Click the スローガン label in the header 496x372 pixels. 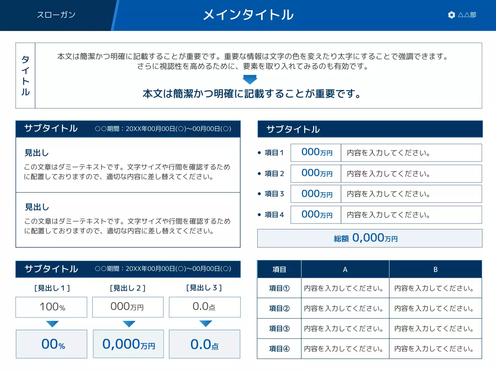click(57, 15)
